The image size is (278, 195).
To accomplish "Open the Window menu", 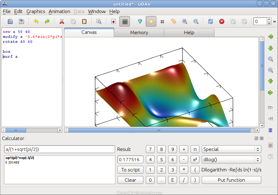I will (x=97, y=11).
